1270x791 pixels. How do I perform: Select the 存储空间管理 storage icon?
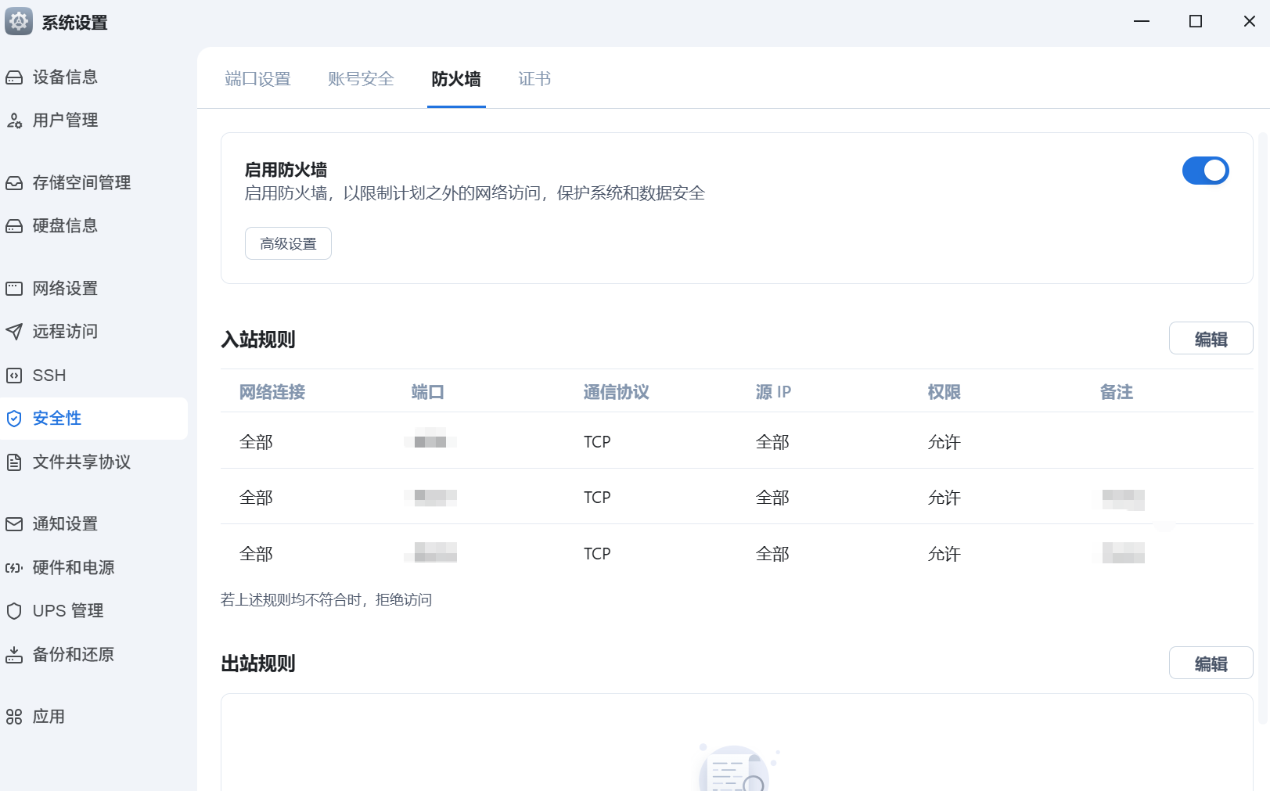pyautogui.click(x=14, y=183)
